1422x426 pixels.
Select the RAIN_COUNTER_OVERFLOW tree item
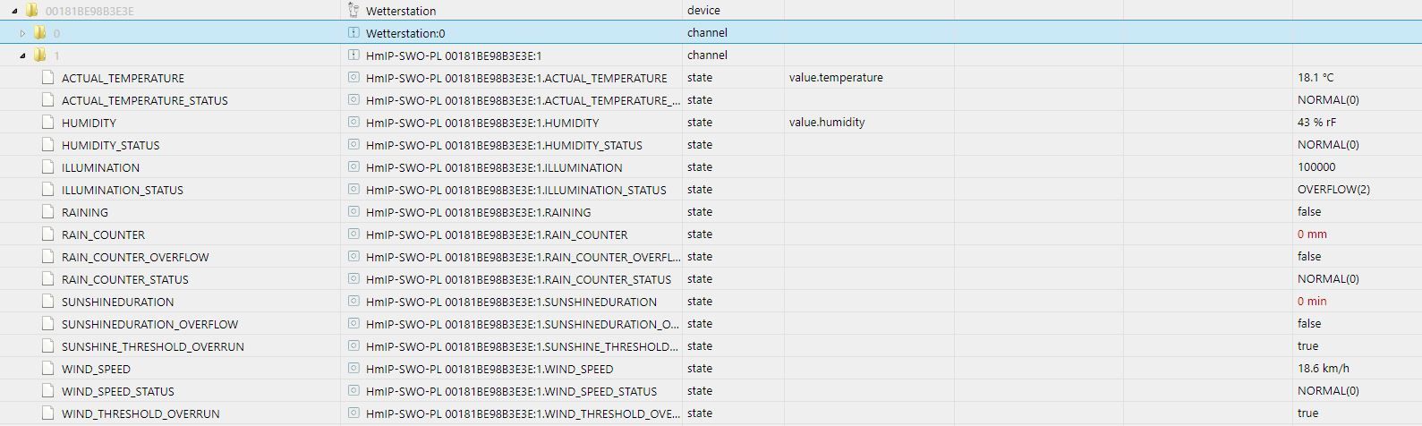point(135,257)
